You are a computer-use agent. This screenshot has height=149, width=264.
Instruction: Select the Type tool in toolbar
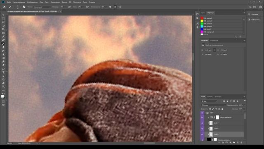(x=3, y=72)
